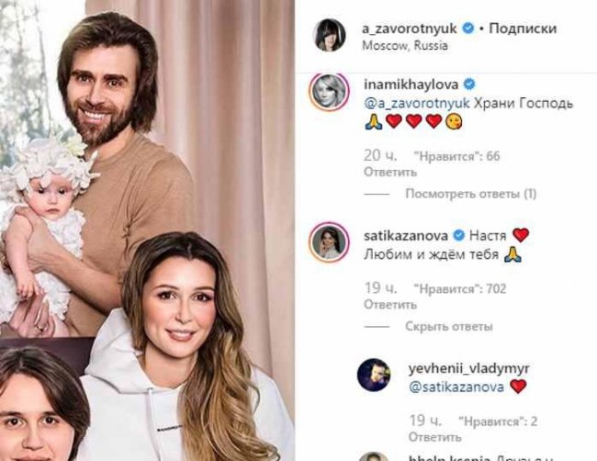
Task: Collapse replies via Скрыть ответы
Action: point(449,326)
